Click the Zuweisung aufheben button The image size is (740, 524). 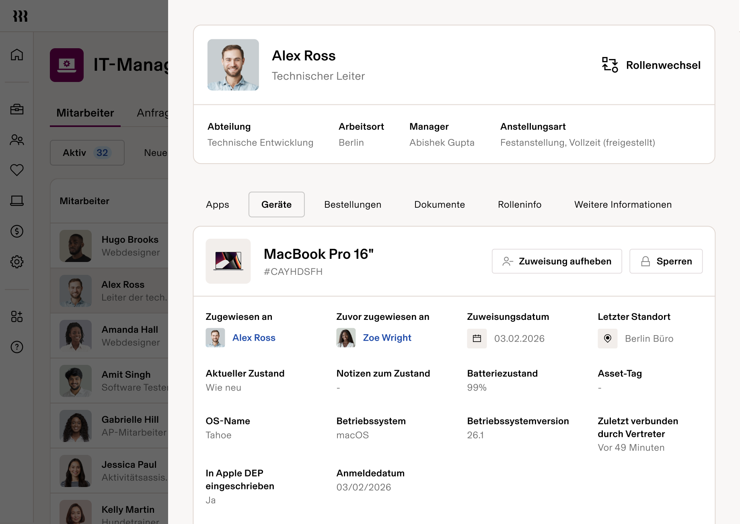pos(557,261)
